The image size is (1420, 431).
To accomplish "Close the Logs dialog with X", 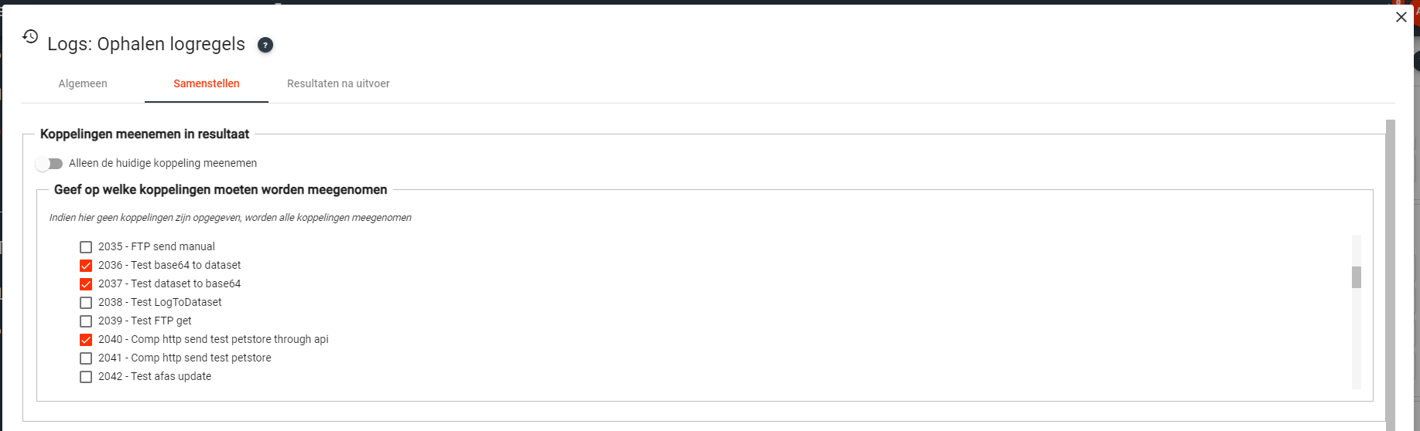I will click(1401, 17).
